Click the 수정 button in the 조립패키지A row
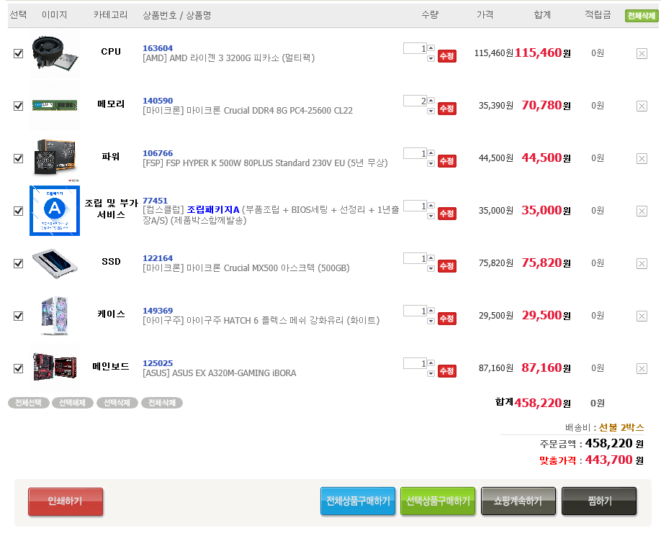The height and width of the screenshot is (543, 661). 447,214
